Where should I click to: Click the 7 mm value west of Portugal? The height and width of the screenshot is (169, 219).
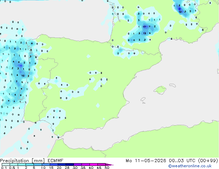click(17, 82)
